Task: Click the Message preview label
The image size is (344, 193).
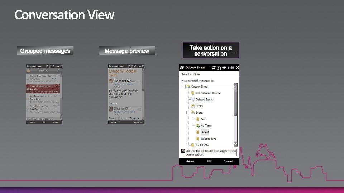Action: click(127, 50)
